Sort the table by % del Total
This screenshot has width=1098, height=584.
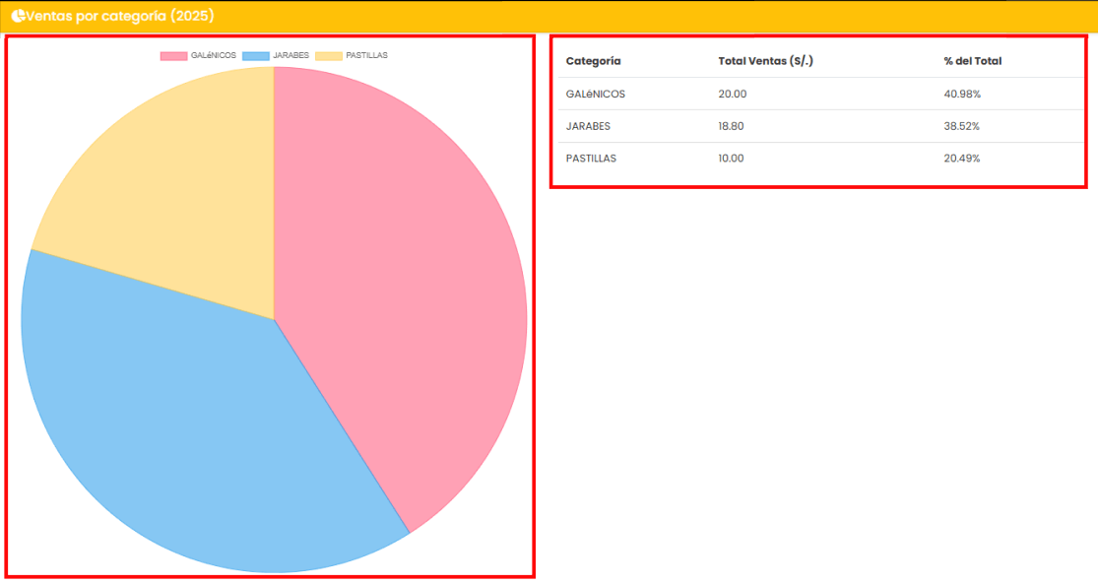971,61
